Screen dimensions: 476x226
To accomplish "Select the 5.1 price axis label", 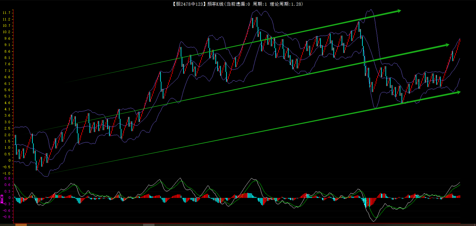I will [x=7, y=96].
